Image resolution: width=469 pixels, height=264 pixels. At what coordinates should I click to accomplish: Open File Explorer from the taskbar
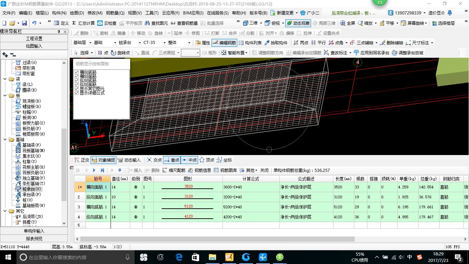[212, 257]
